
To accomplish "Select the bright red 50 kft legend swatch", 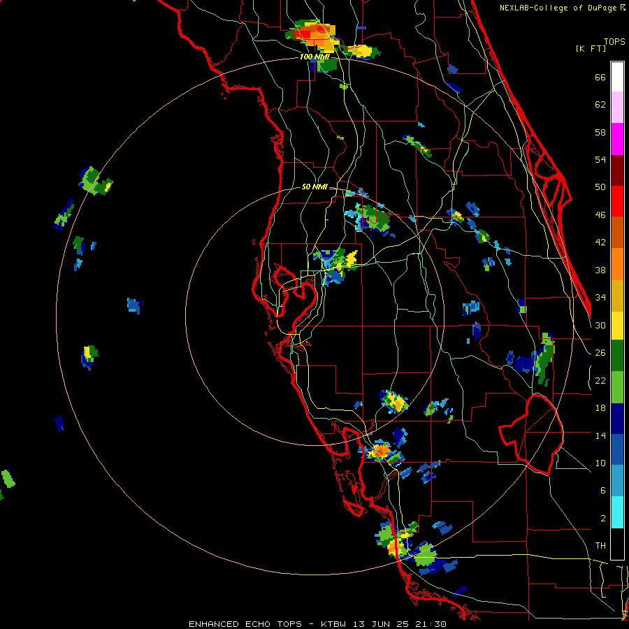I will pos(617,201).
